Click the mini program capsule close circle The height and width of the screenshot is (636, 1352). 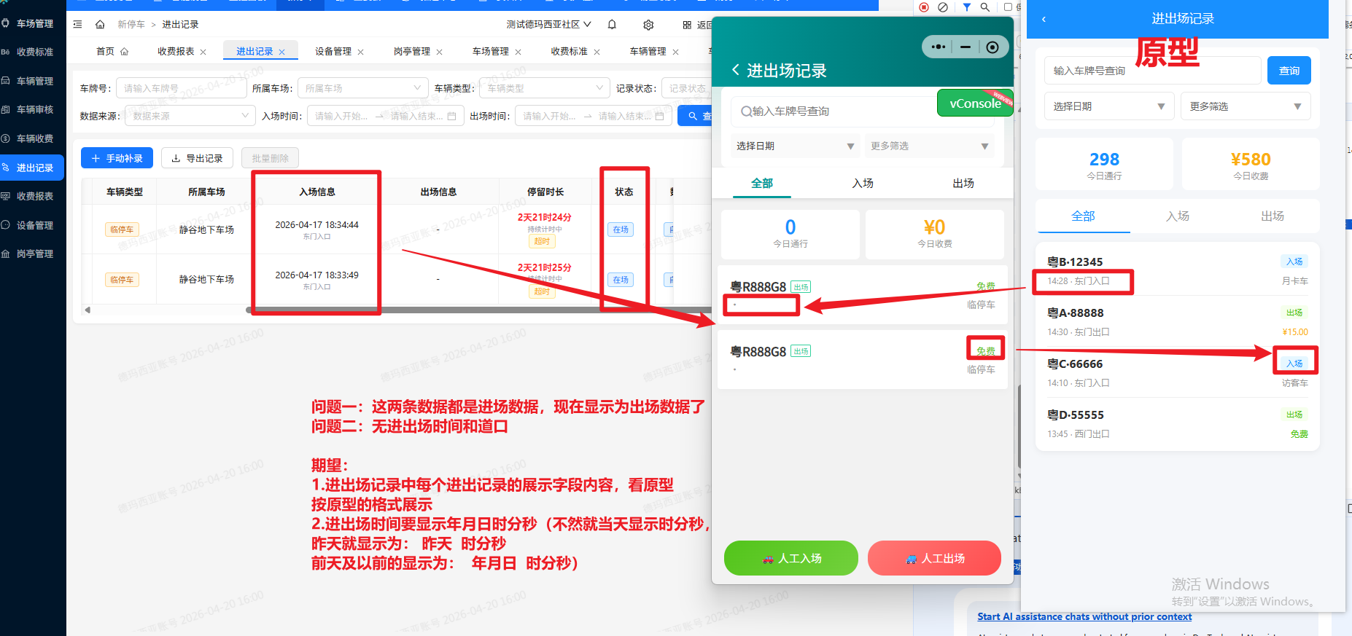(992, 47)
